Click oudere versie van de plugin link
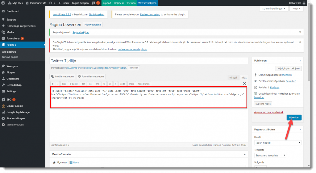 pos(133,49)
